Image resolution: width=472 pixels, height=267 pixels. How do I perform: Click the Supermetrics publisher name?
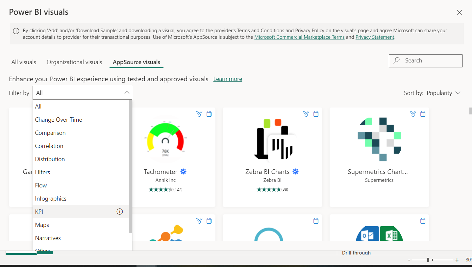(379, 180)
